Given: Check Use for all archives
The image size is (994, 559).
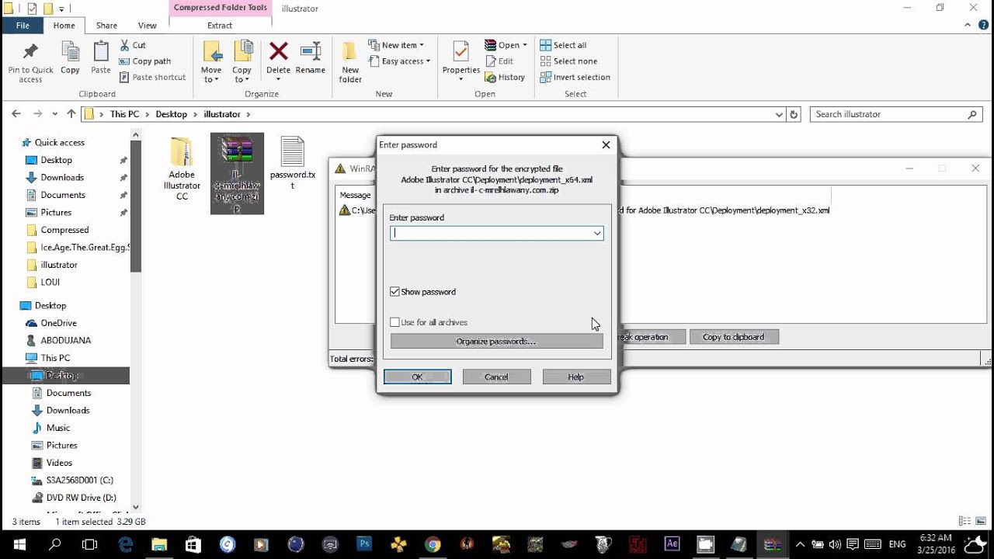Looking at the screenshot, I should (395, 322).
